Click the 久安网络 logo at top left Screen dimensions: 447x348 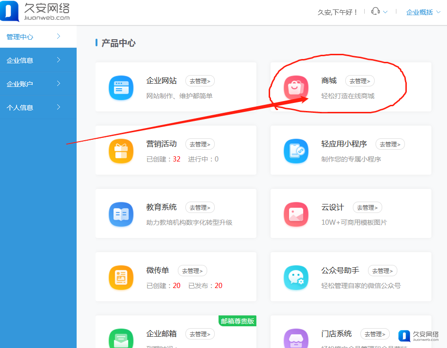[35, 11]
